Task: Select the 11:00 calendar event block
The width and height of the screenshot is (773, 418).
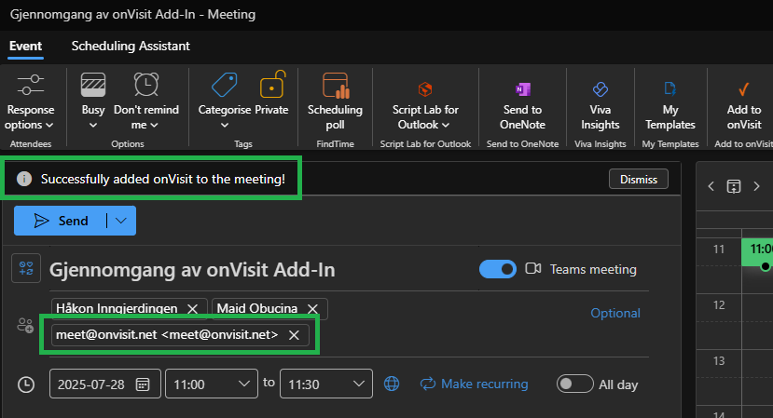Action: click(757, 252)
